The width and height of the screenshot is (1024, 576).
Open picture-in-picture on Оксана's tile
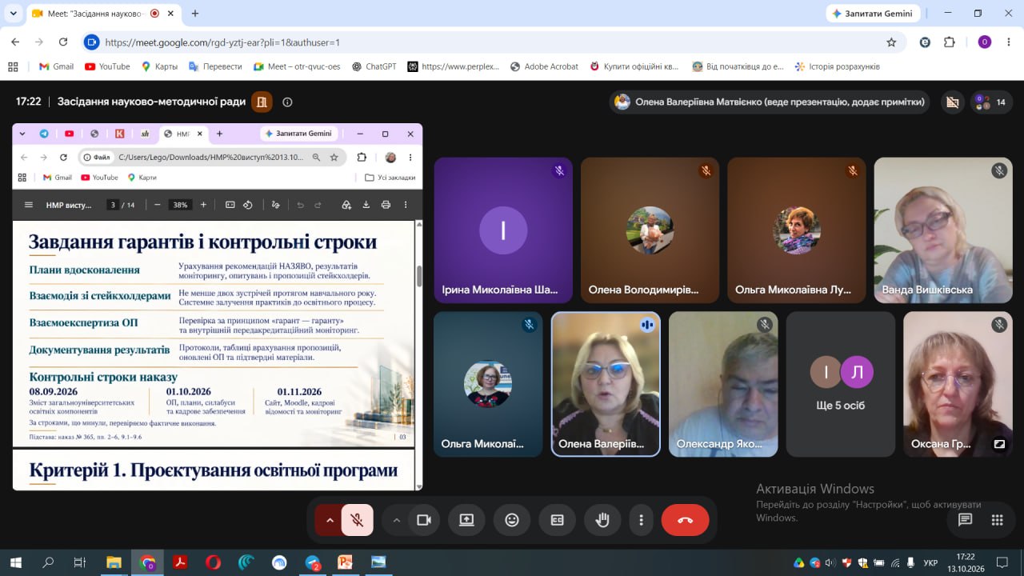999,443
